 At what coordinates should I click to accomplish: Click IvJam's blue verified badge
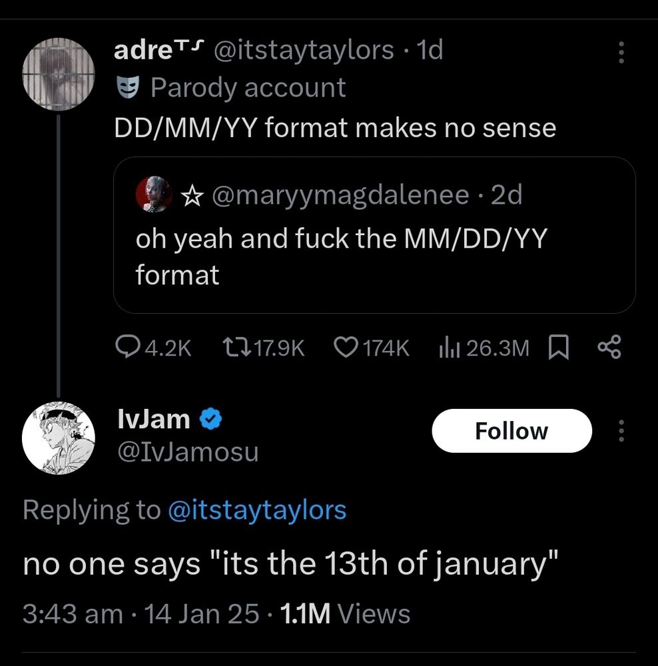pyautogui.click(x=212, y=420)
